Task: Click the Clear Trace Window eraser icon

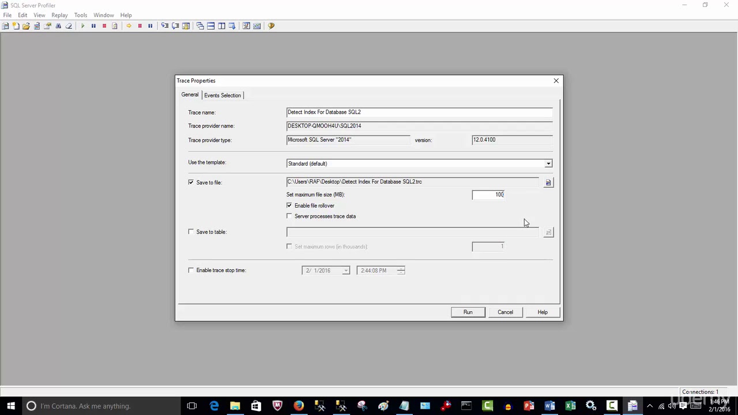Action: (x=69, y=26)
